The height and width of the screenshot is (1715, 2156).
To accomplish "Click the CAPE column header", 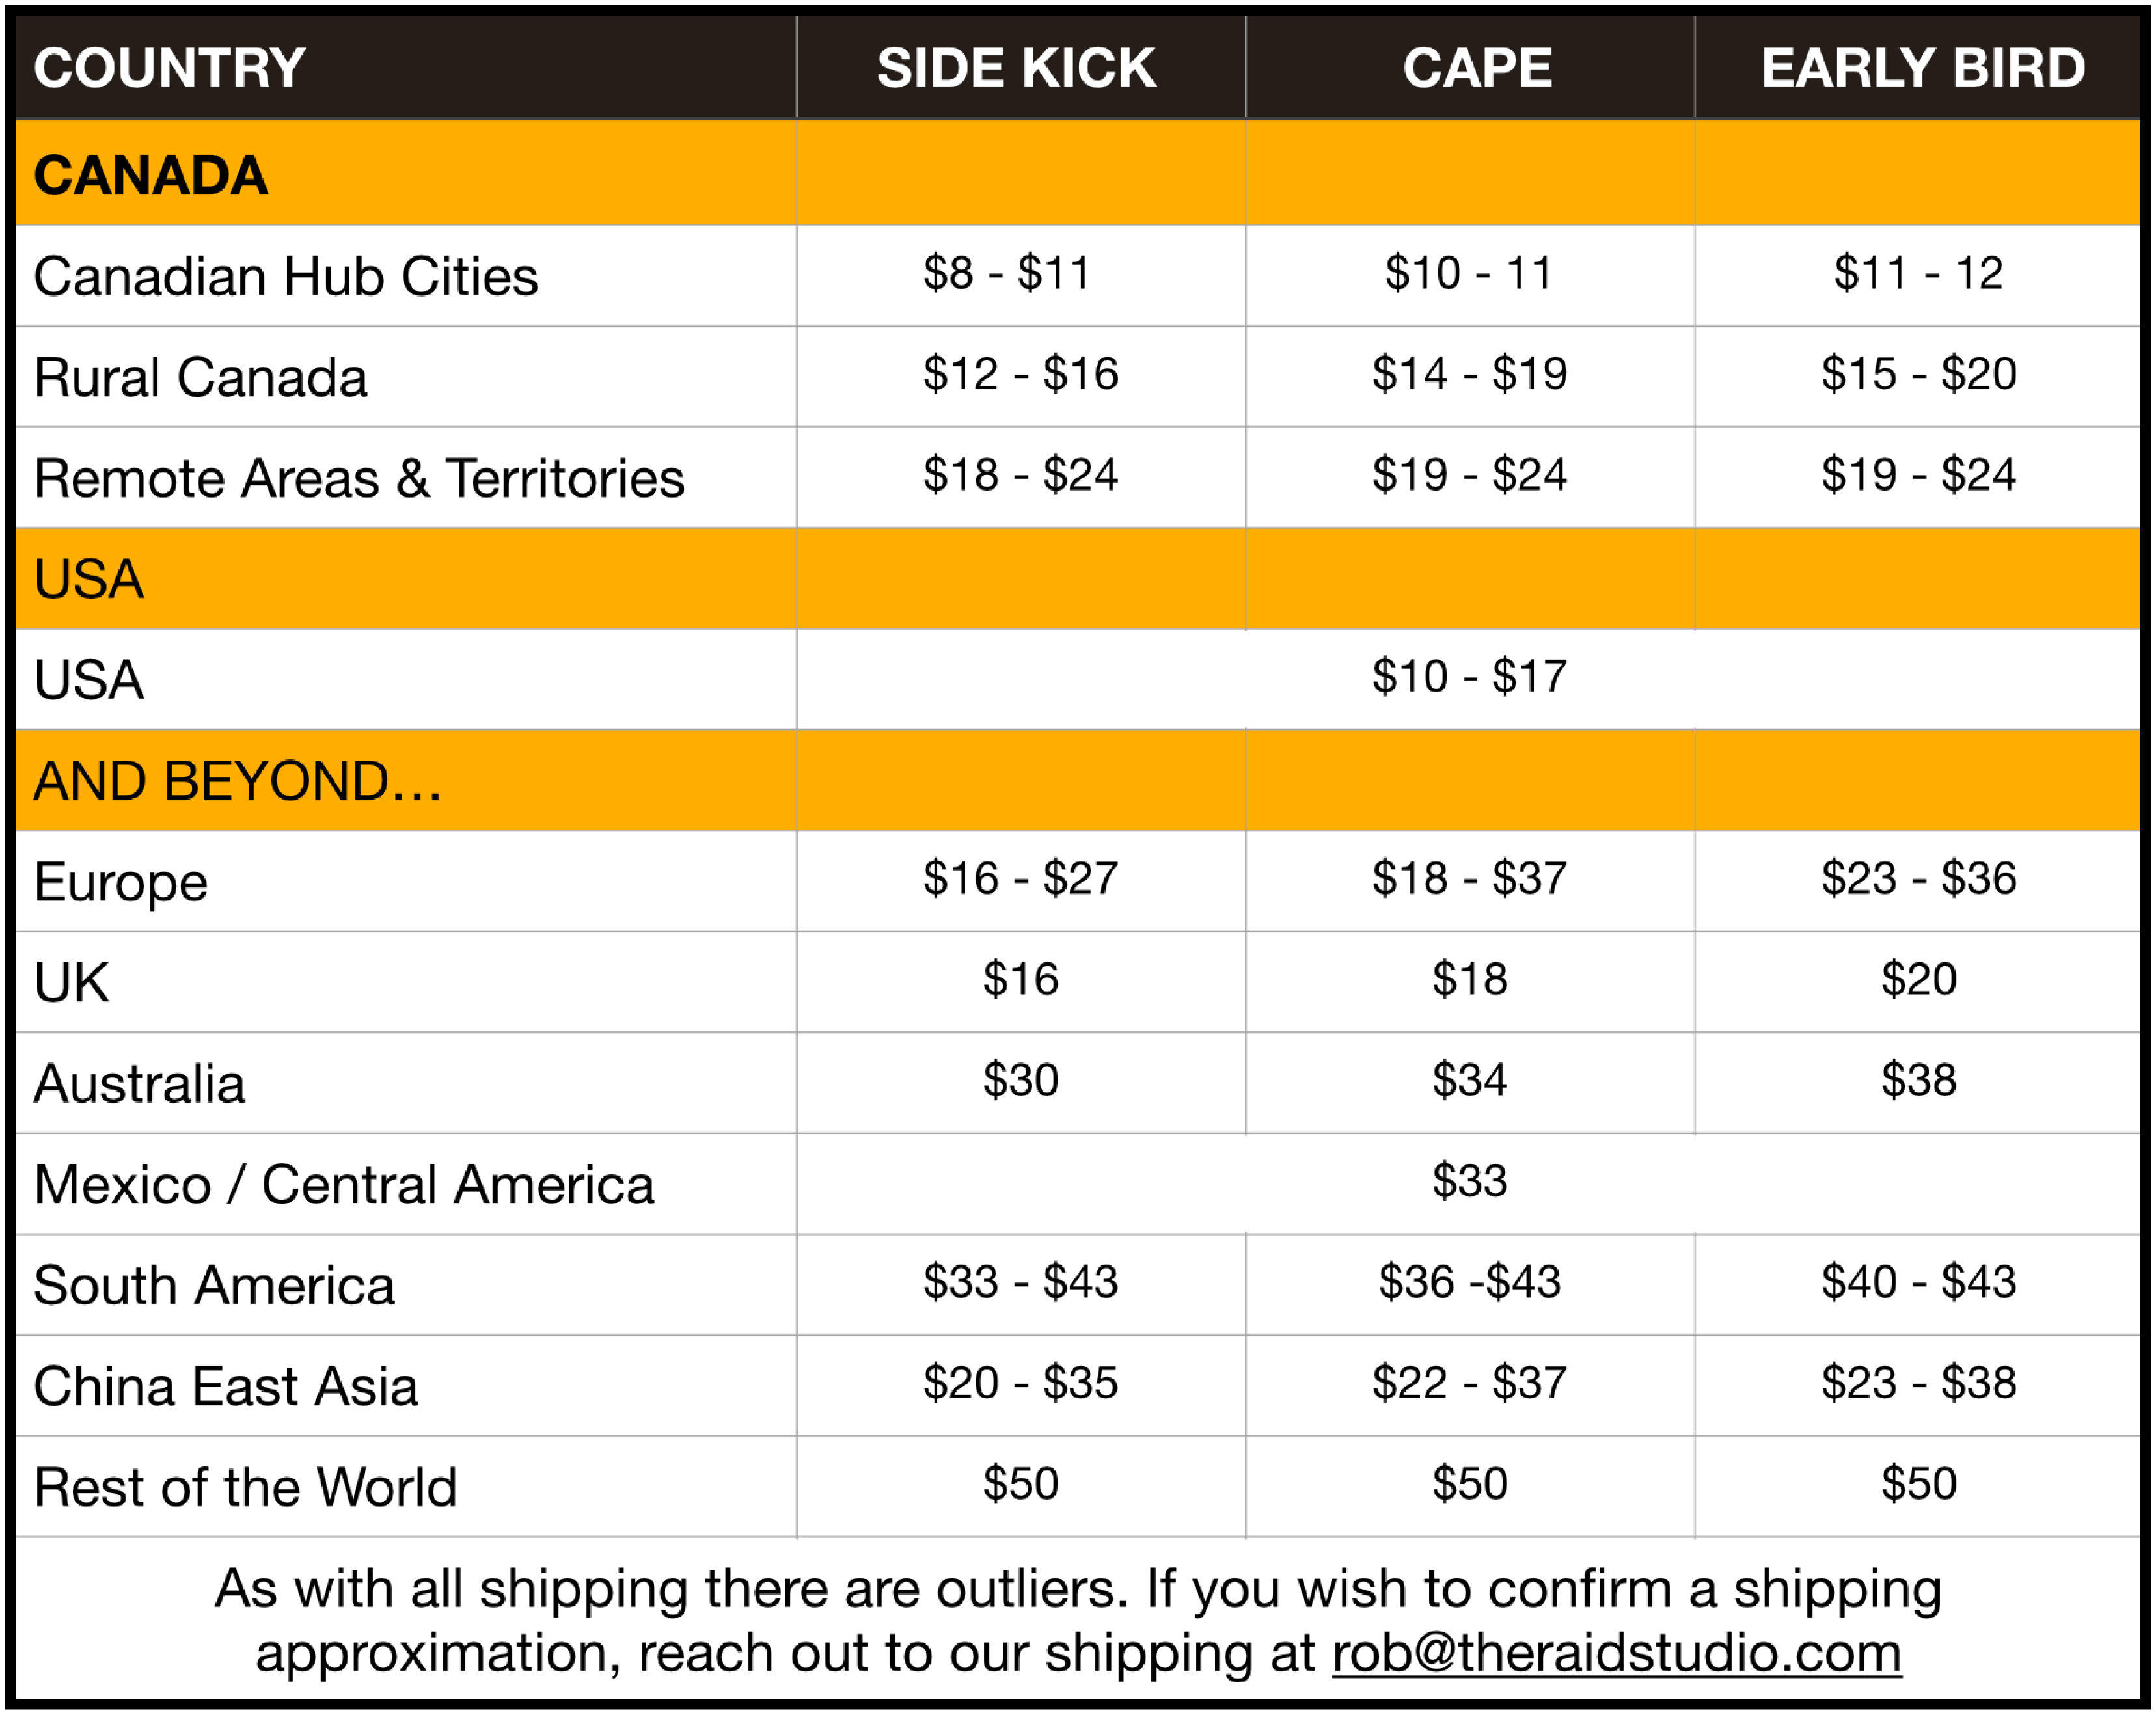I will [x=1477, y=68].
